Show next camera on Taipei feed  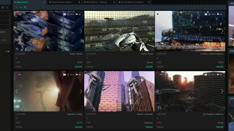pos(81,31)
